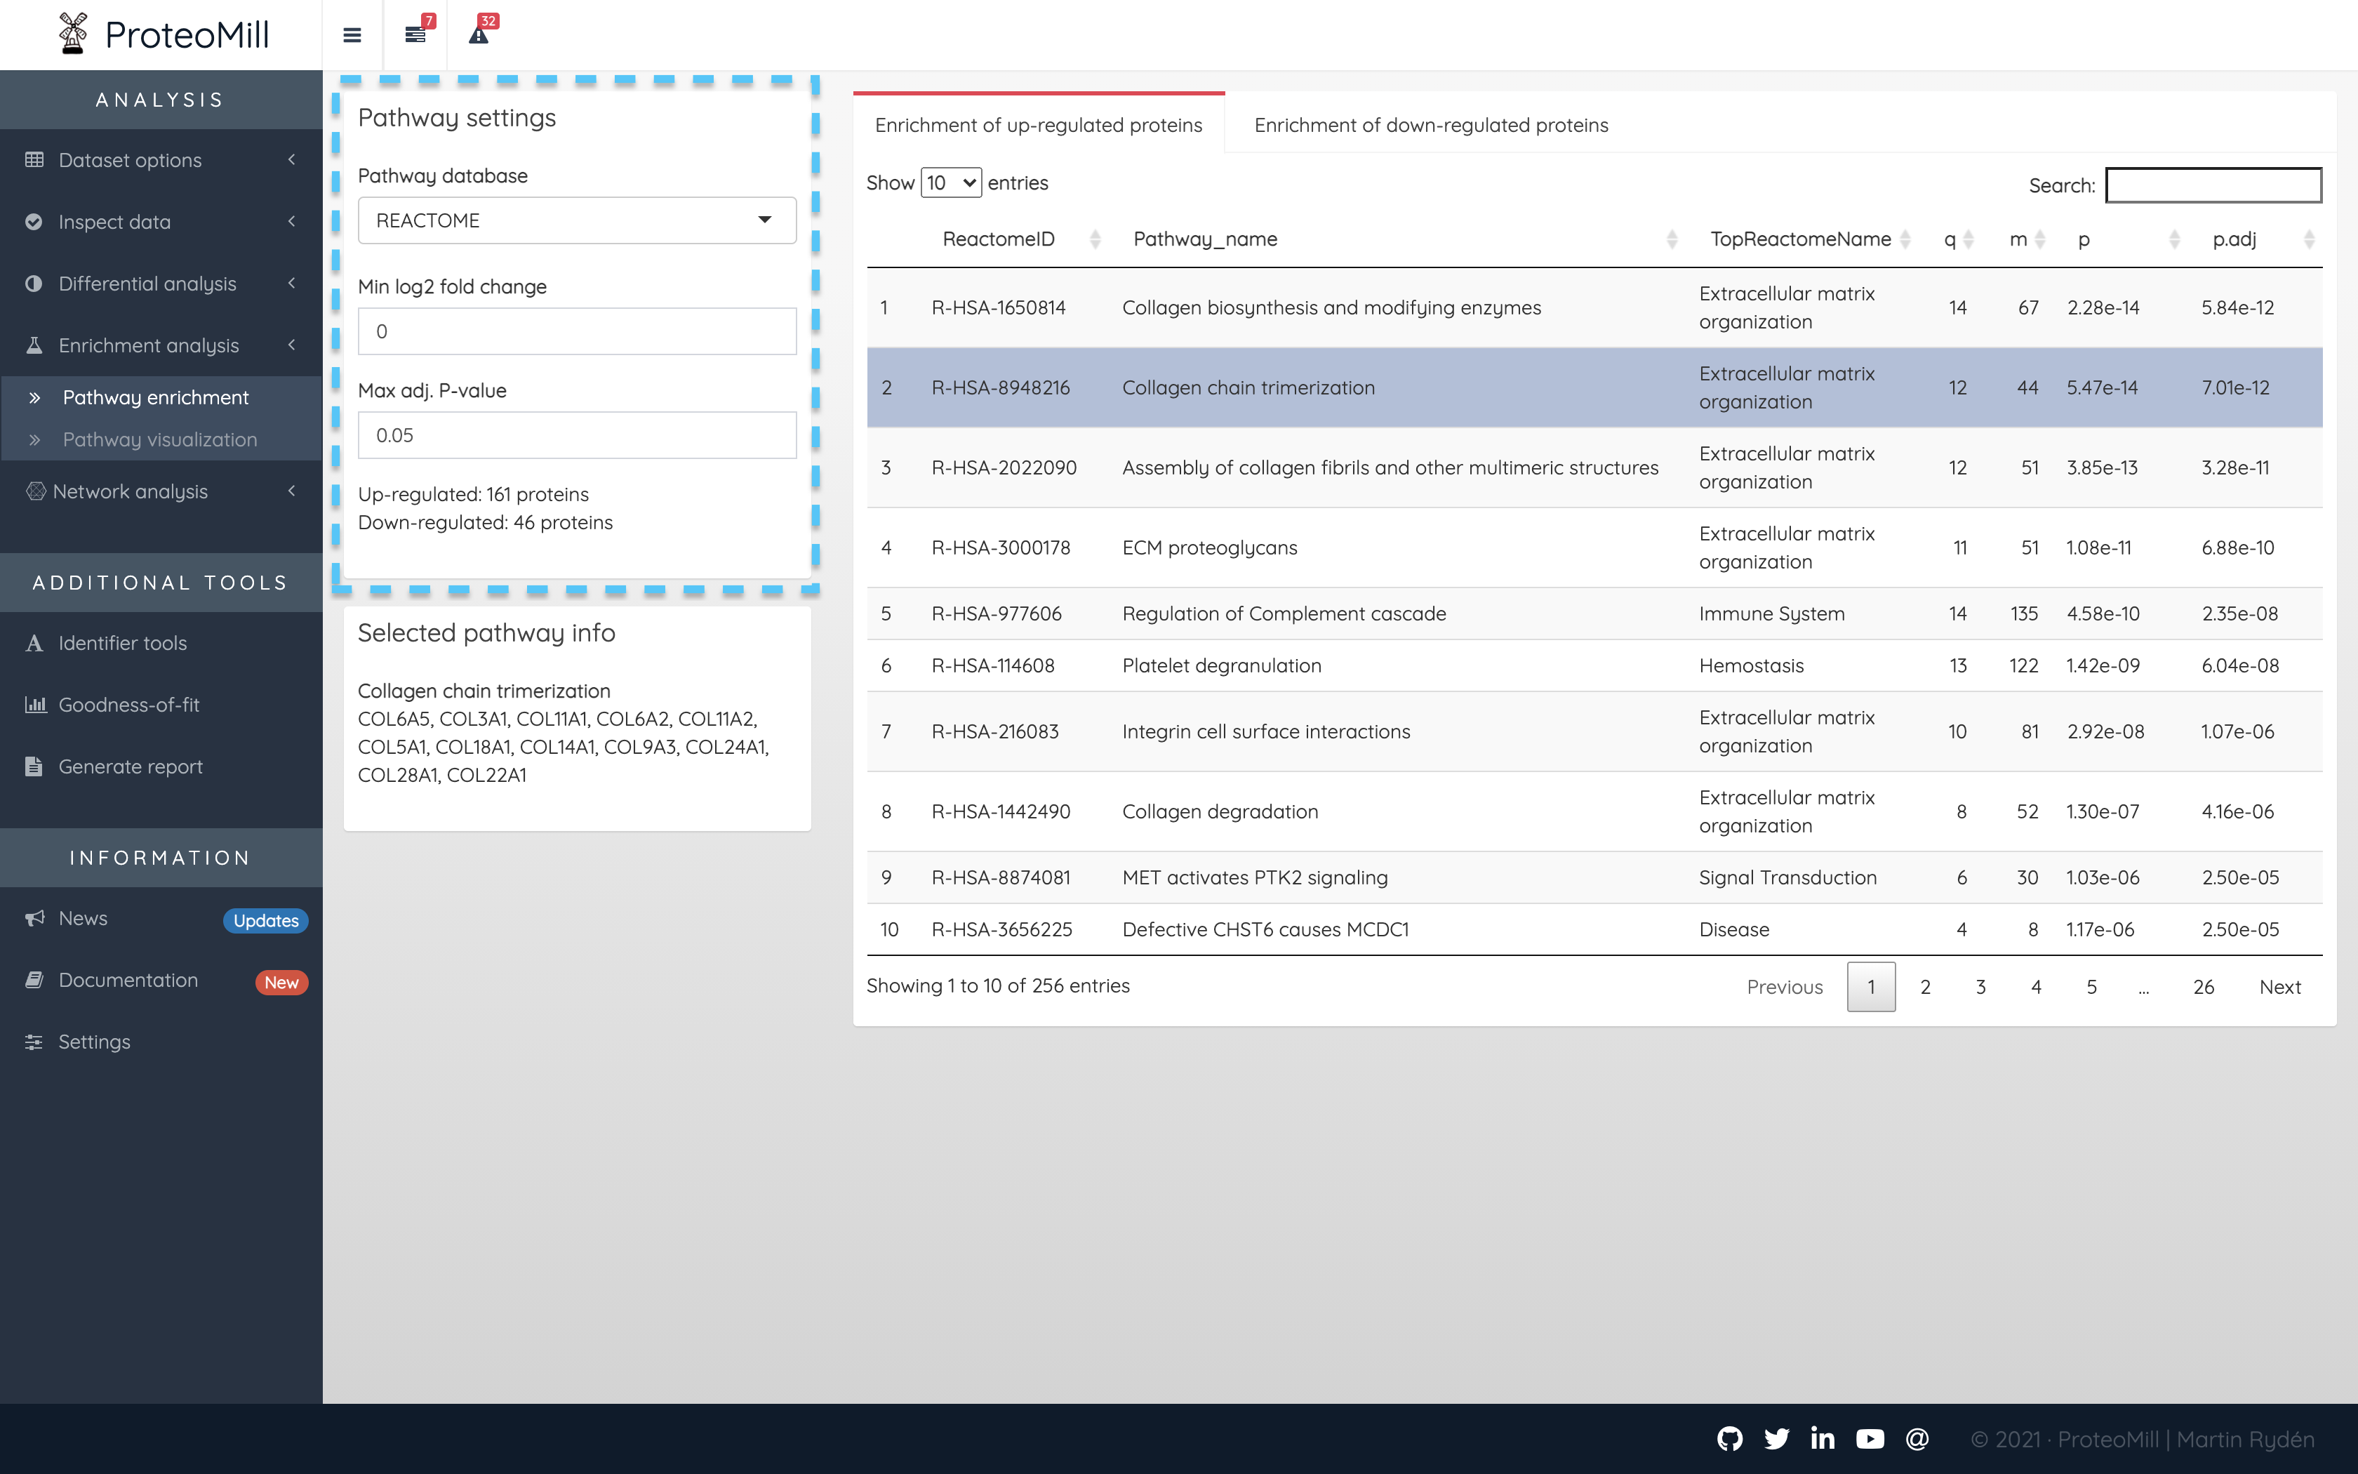
Task: Open the warnings icon with badge 32
Action: coord(479,35)
